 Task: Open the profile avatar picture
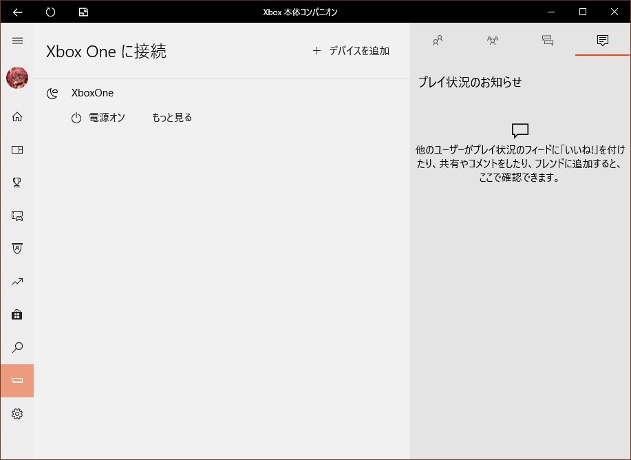pyautogui.click(x=17, y=78)
